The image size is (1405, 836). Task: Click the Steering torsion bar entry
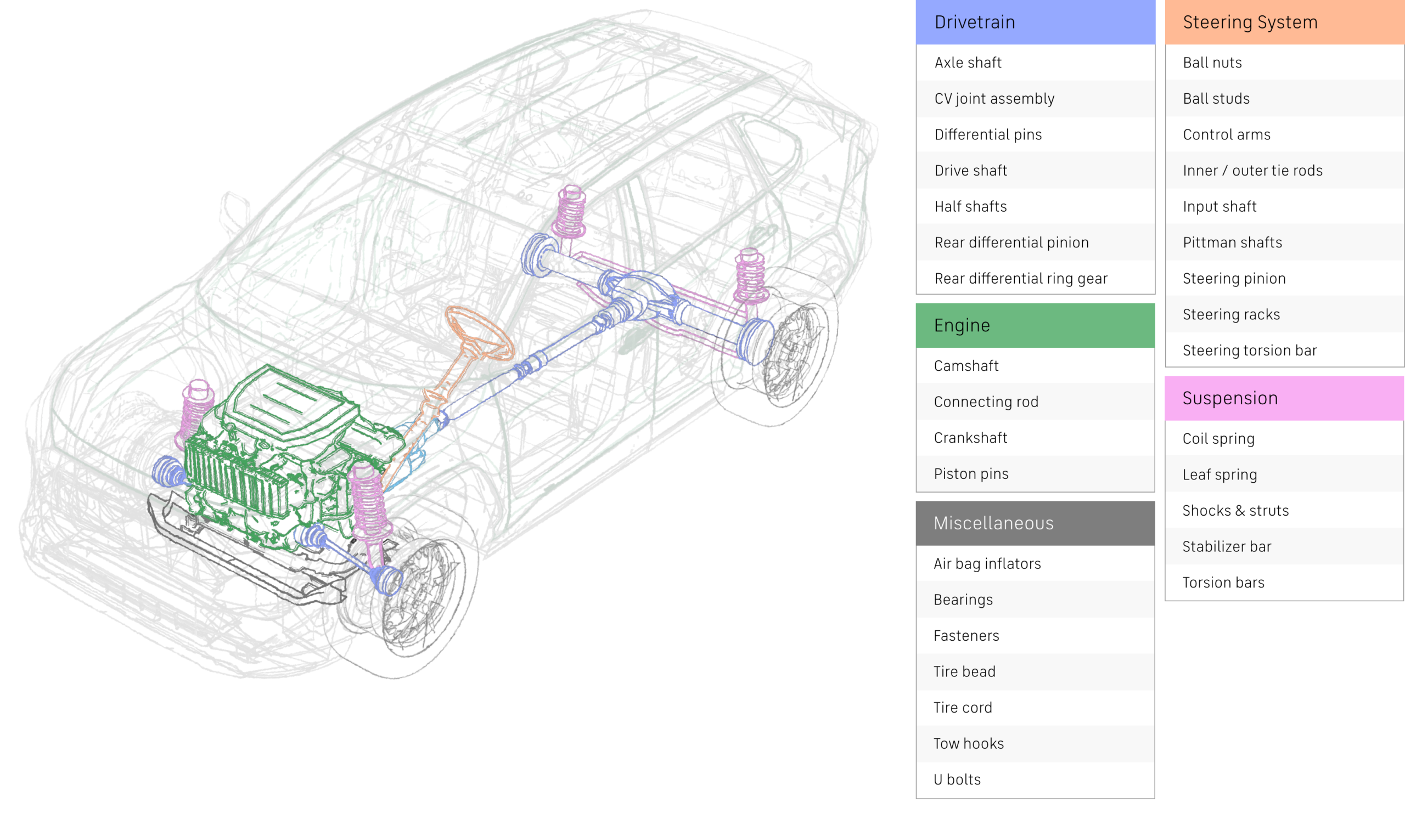(x=1284, y=351)
